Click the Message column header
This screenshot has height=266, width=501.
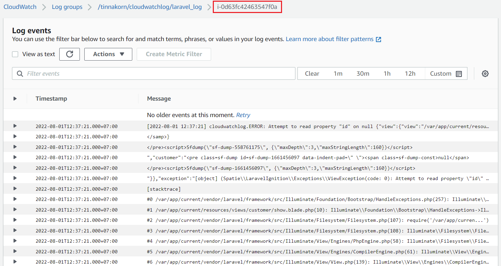159,99
